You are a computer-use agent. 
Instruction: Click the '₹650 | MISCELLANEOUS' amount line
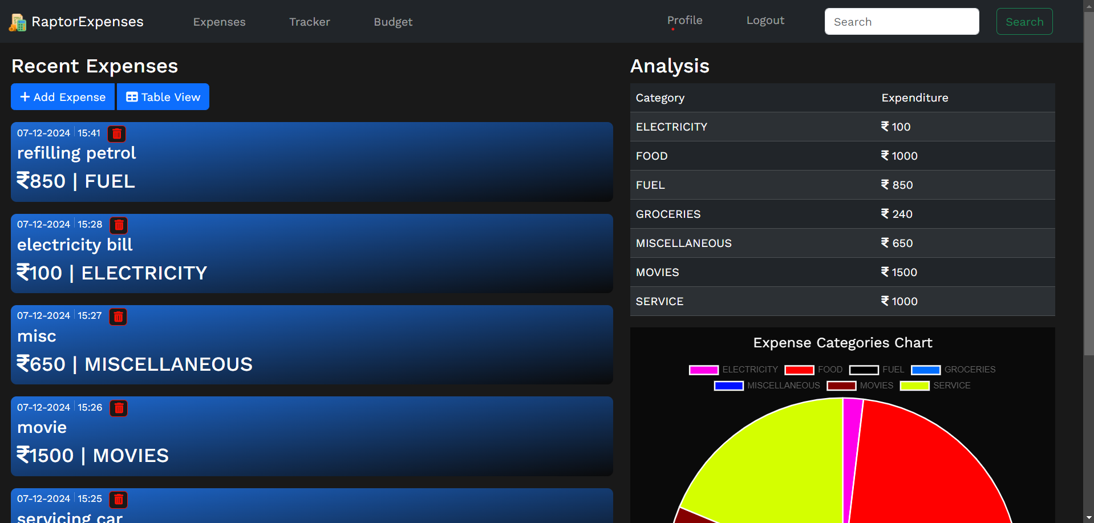pyautogui.click(x=135, y=364)
